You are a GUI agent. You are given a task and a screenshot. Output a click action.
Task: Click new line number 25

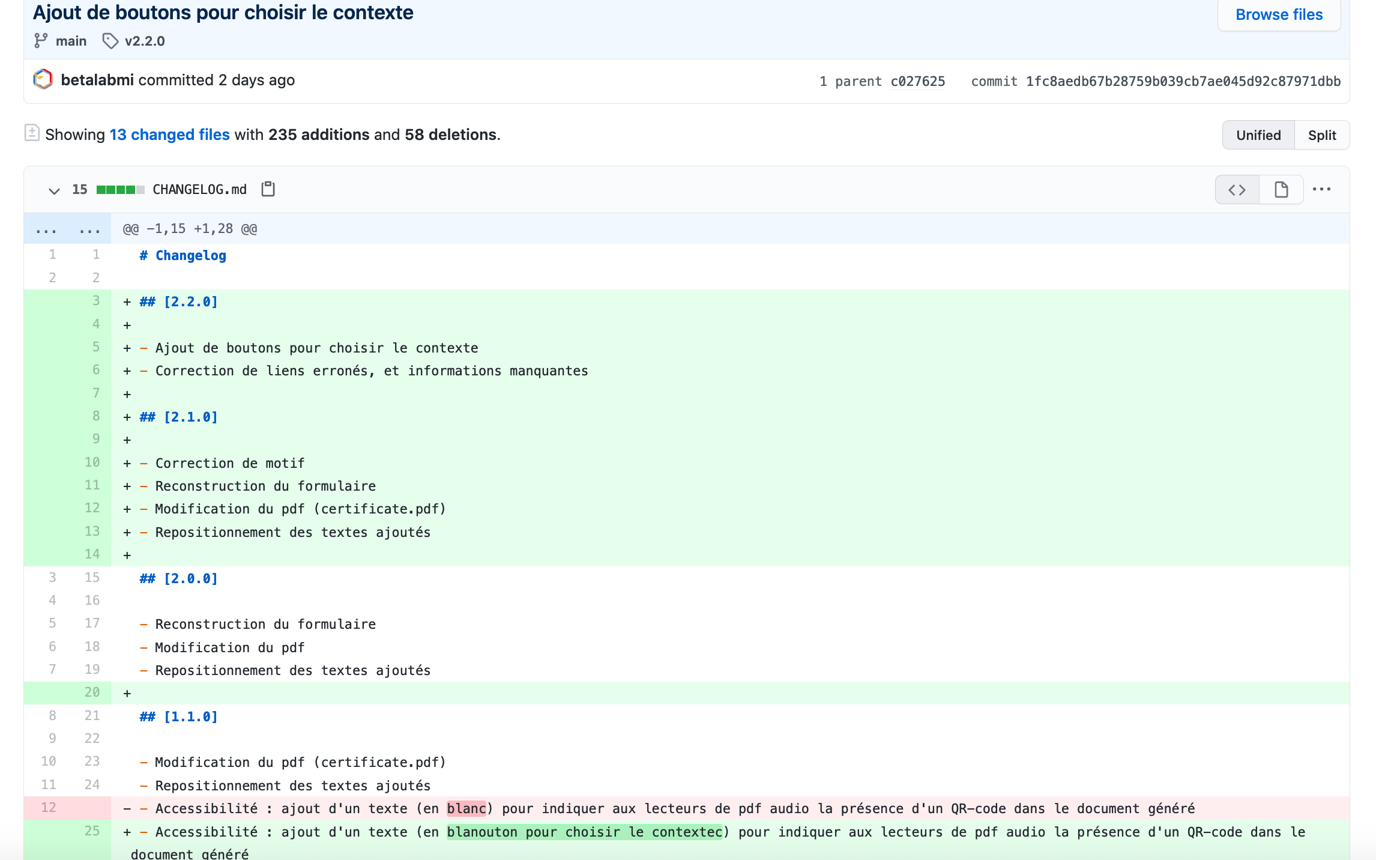[x=92, y=831]
